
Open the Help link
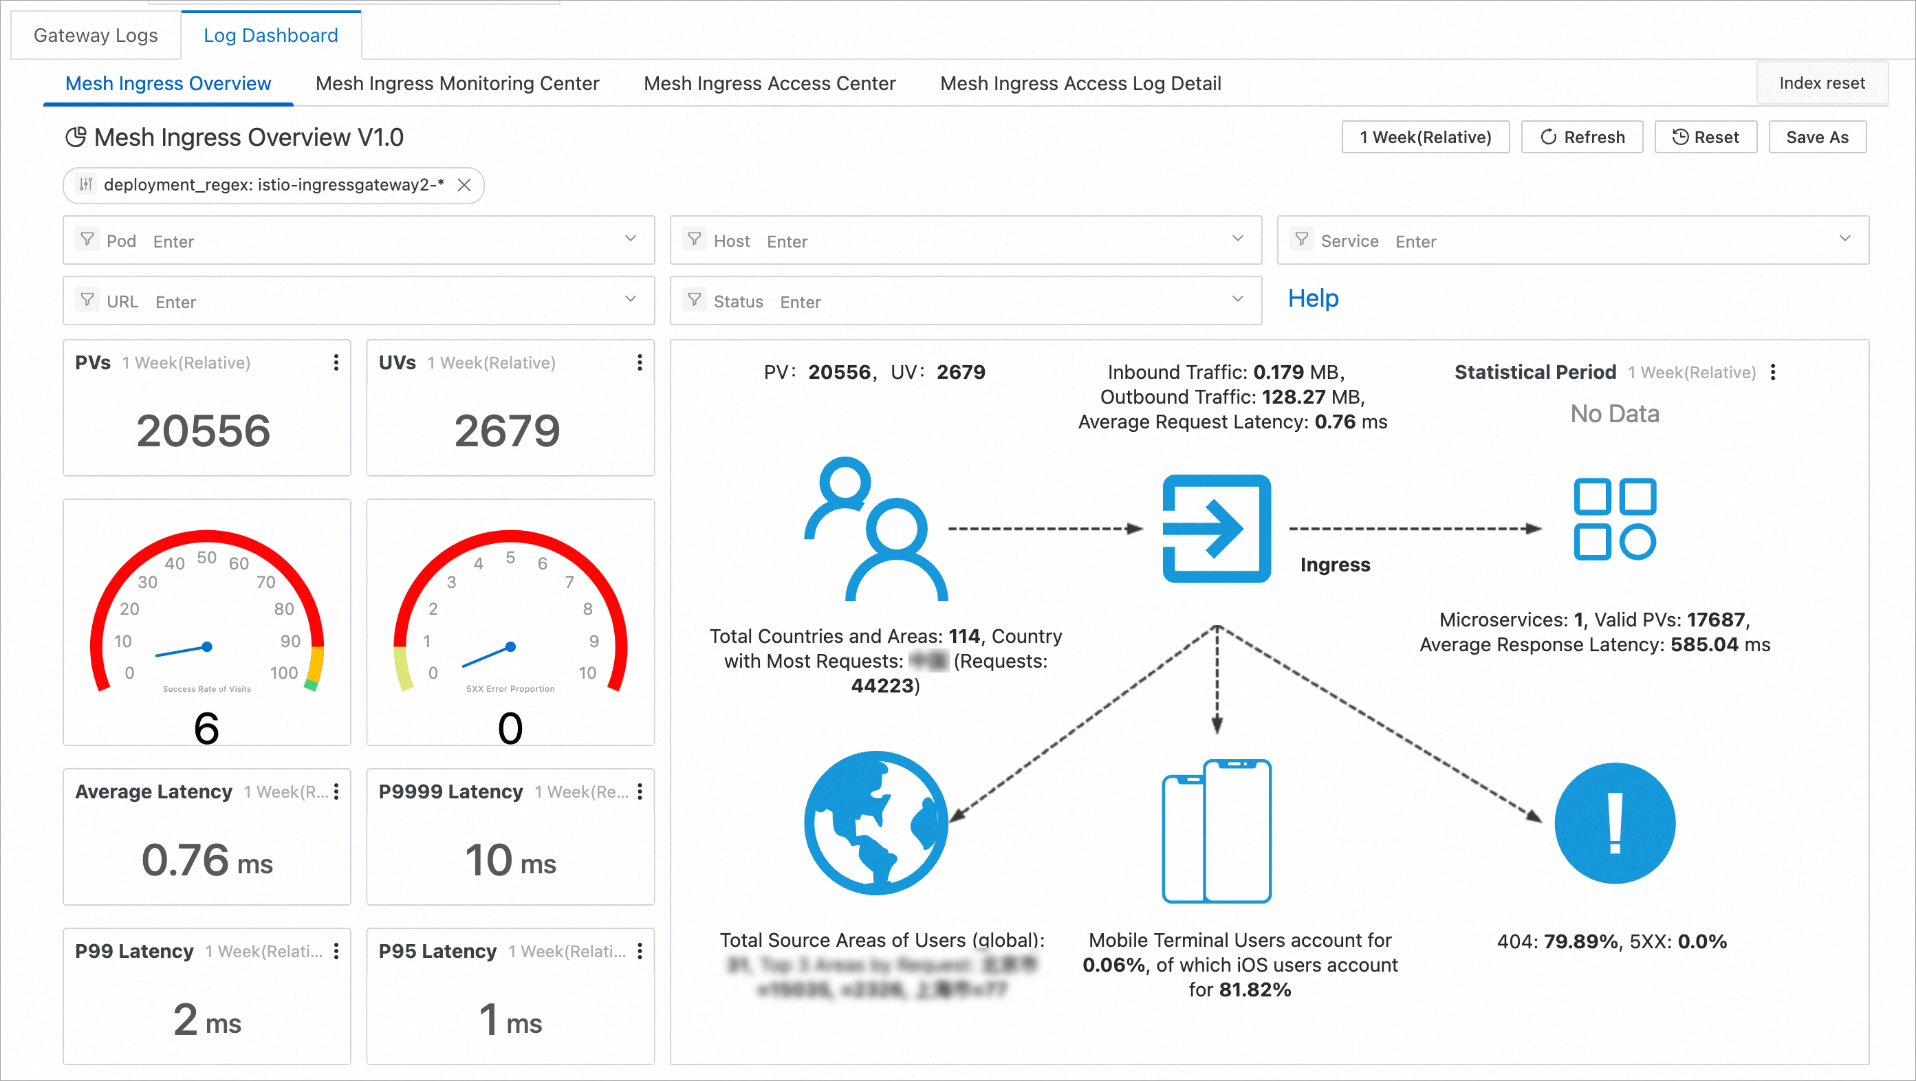1313,298
